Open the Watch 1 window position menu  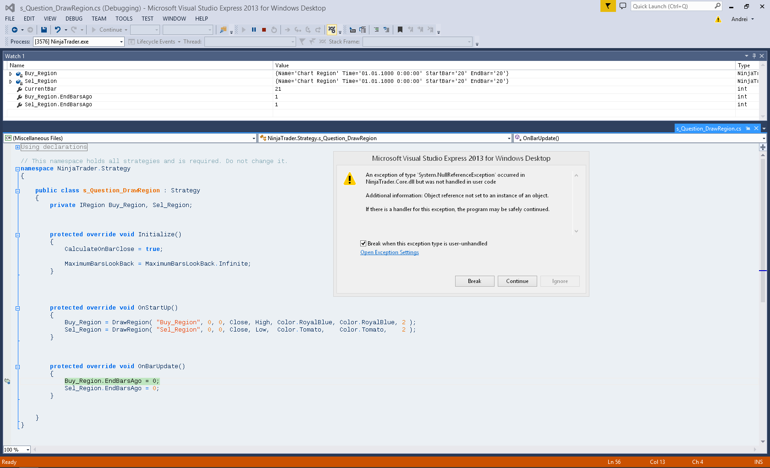[747, 56]
